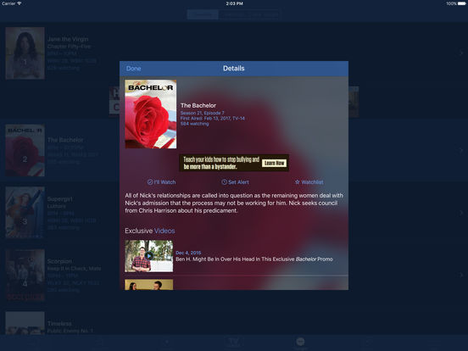Check the Wi-Fi status icon
Image resolution: width=468 pixels, height=351 pixels.
pos(19,3)
